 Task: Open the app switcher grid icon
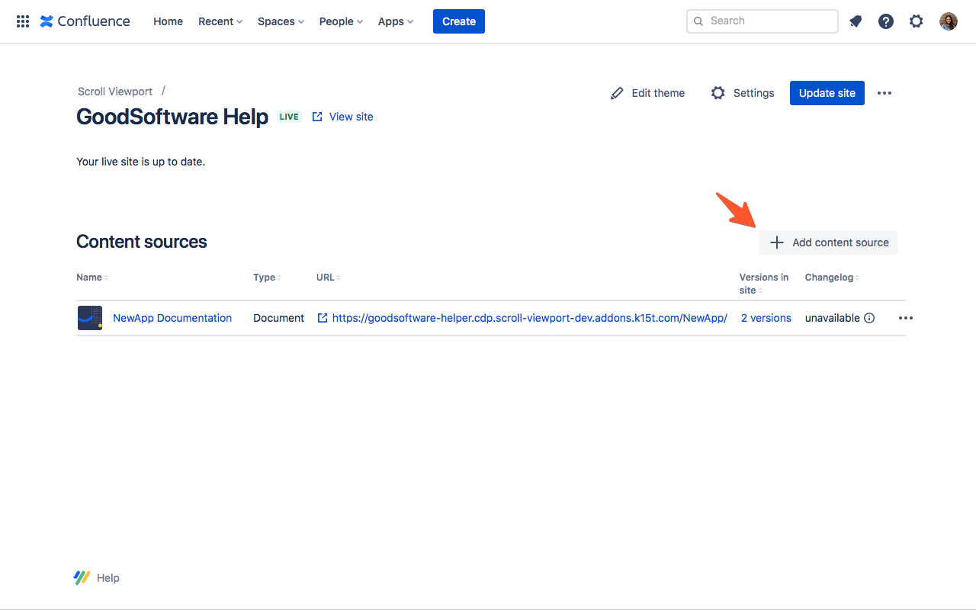23,21
